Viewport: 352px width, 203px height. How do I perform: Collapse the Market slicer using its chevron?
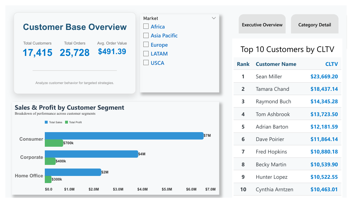pos(214,18)
